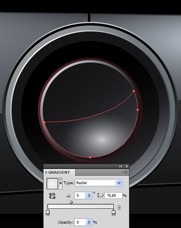Viewport: 181px width, 228px height.
Task: Select the gradient midpoint diamond
Action: pos(71,202)
